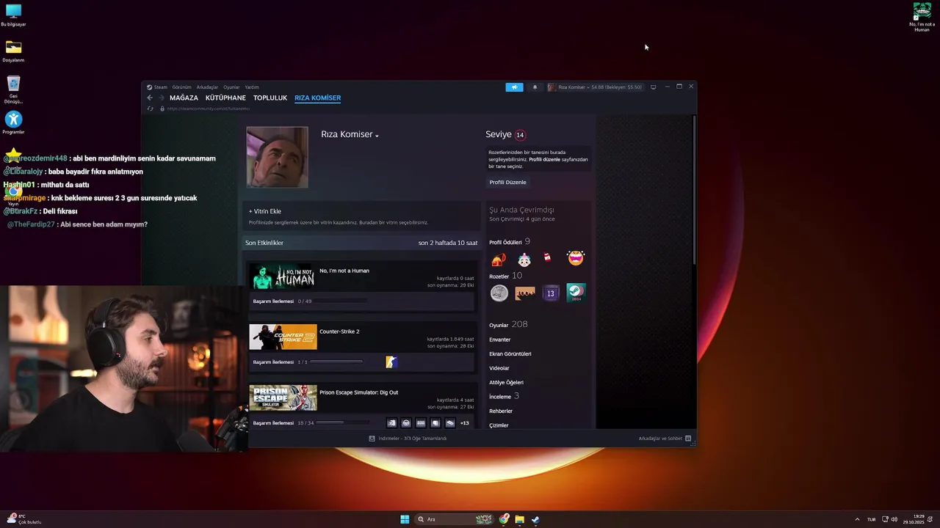Click the Profili Düzenle button
The image size is (940, 528).
[507, 182]
